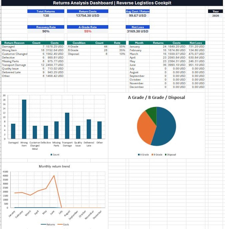Viewport: 225px width, 229px height.
Task: Select the Costs legend entry in trend chart
Action: coord(63,224)
